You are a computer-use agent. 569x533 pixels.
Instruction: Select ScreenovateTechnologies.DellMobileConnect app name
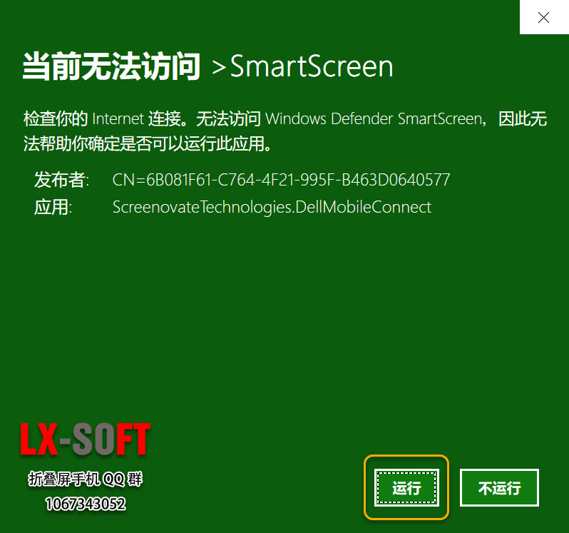click(x=272, y=208)
